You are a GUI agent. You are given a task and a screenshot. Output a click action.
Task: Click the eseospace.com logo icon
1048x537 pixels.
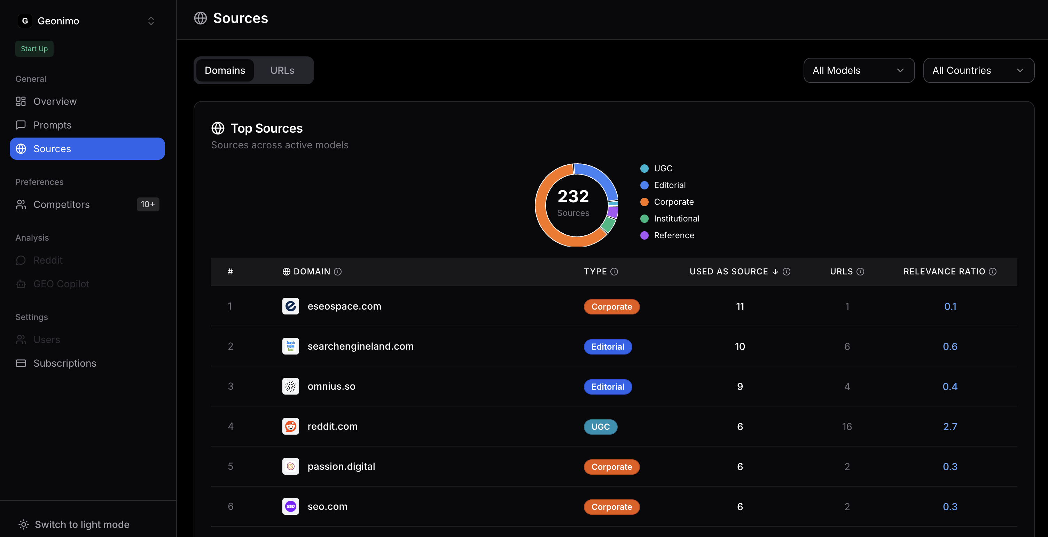pos(290,306)
